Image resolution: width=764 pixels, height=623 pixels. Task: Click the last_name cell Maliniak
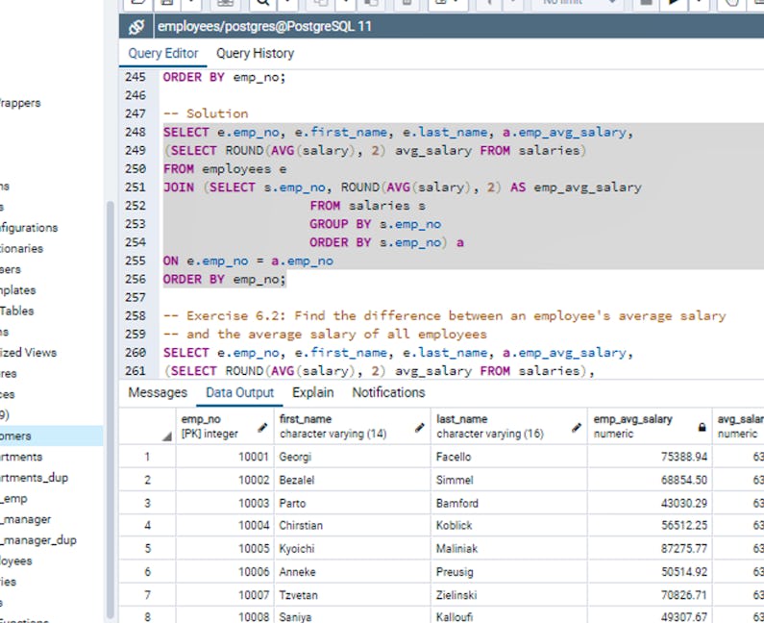tap(509, 548)
